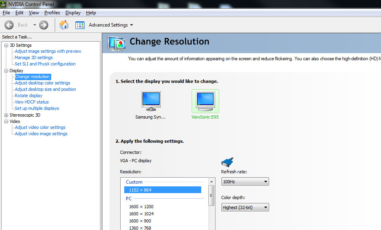This screenshot has height=230, width=381.
Task: Open the Advanced Settings dropdown
Action: point(111,25)
